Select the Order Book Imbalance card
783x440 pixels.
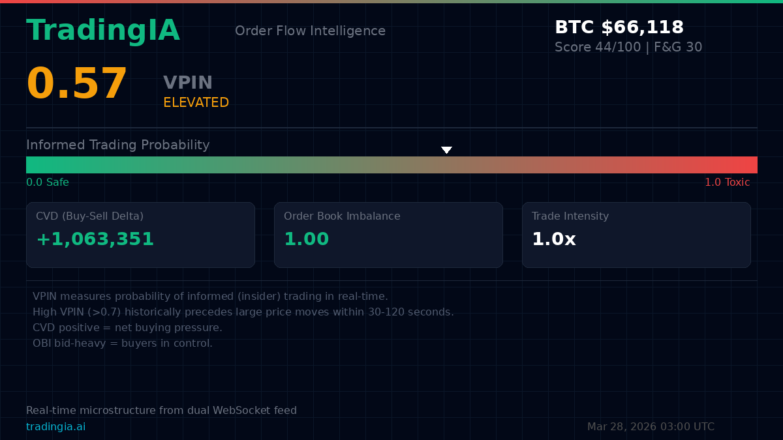tap(388, 235)
